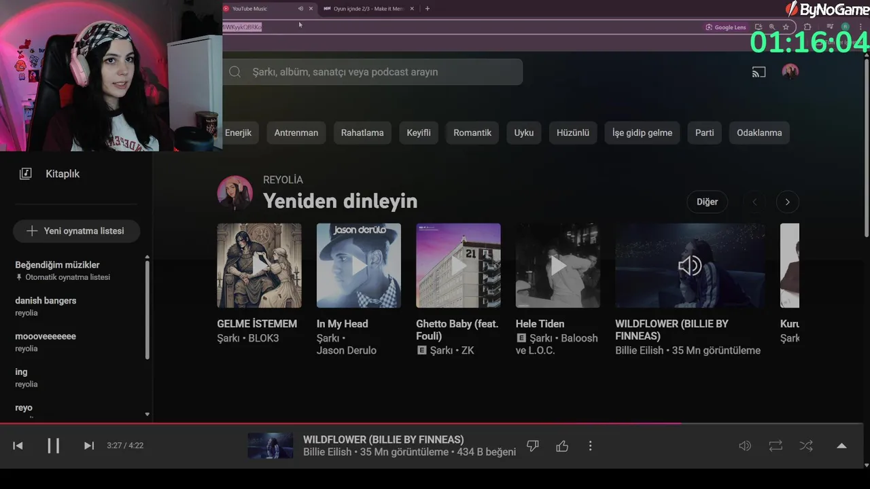This screenshot has height=489, width=870.
Task: Select the Keyifli mood chip
Action: point(419,132)
